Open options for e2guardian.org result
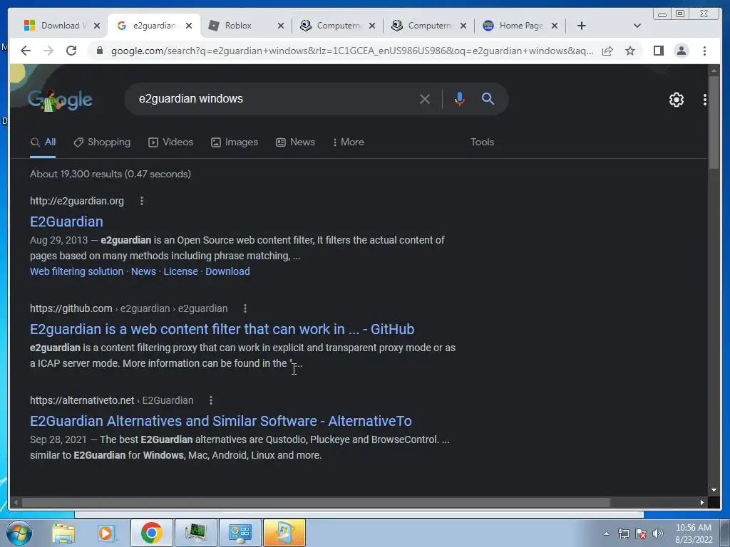 pos(142,201)
